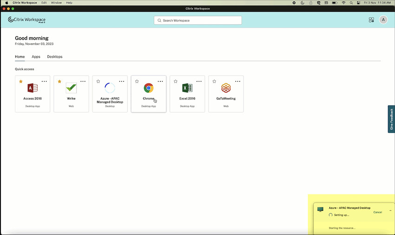
Task: Unfavorite Access 2016 with its gold star
Action: [x=21, y=81]
